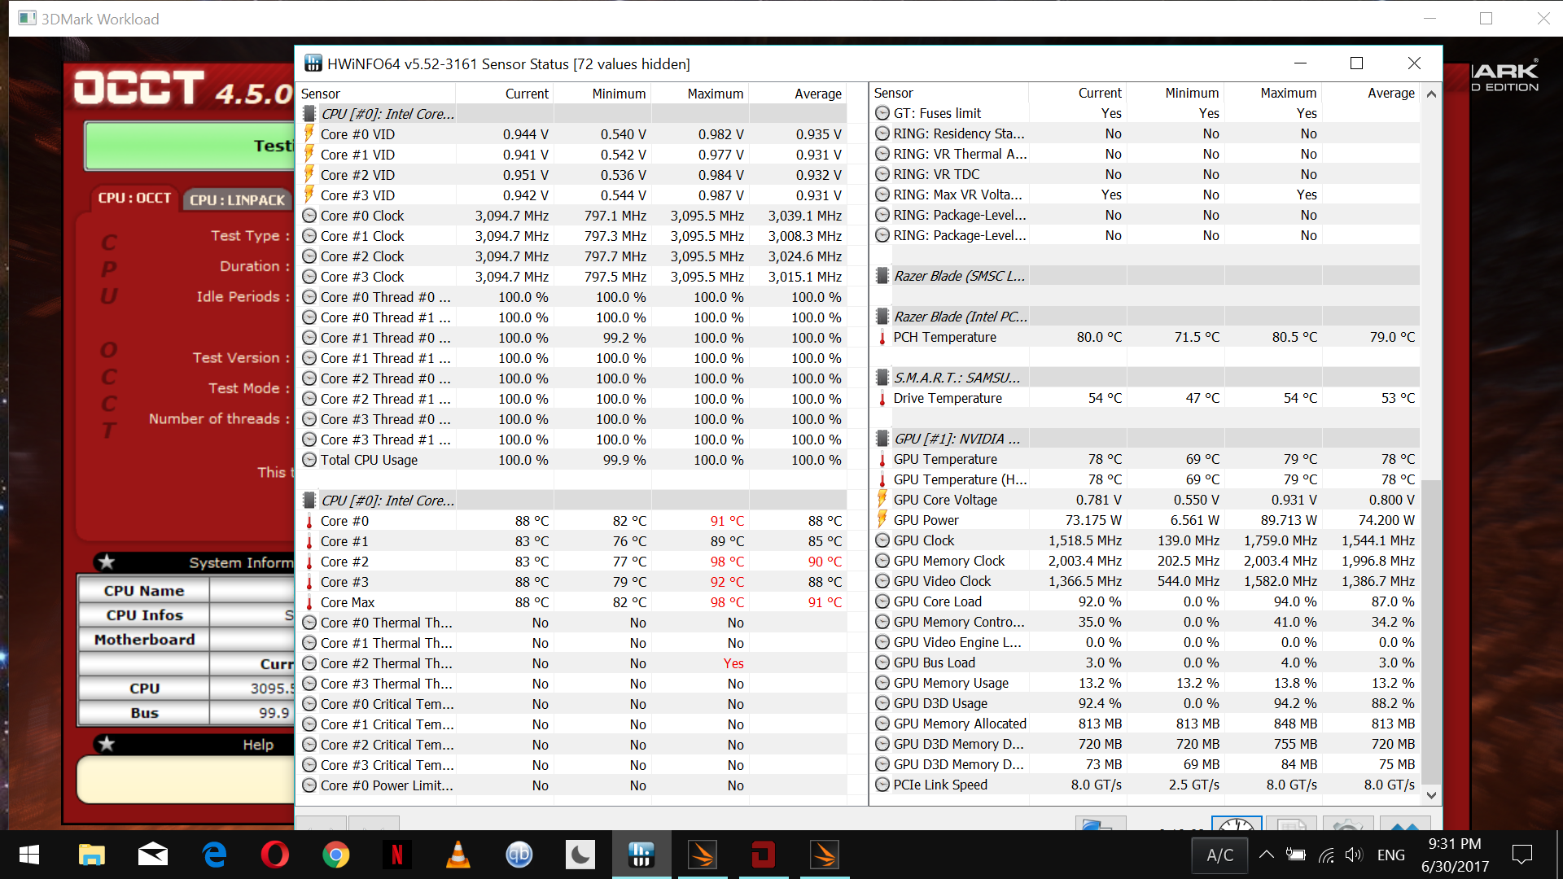Open the Action Center notifications icon
The image size is (1563, 879).
click(1521, 855)
